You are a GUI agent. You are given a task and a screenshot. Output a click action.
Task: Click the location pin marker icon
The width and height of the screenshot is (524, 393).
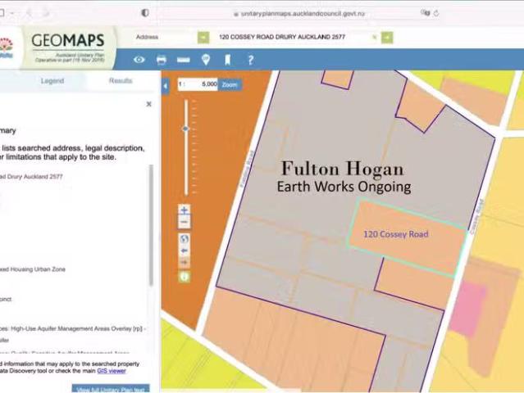(206, 60)
